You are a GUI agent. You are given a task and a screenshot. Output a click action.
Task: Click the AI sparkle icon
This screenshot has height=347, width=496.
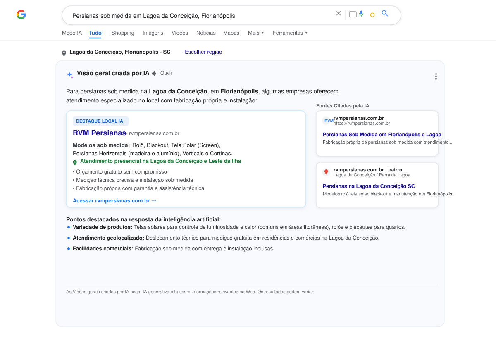coord(70,75)
